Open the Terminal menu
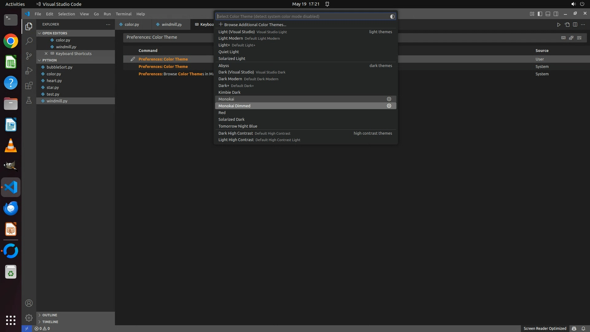Viewport: 590px width, 332px height. pyautogui.click(x=124, y=14)
